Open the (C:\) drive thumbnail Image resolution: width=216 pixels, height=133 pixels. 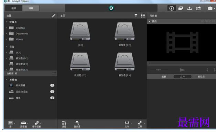[x=80, y=31]
